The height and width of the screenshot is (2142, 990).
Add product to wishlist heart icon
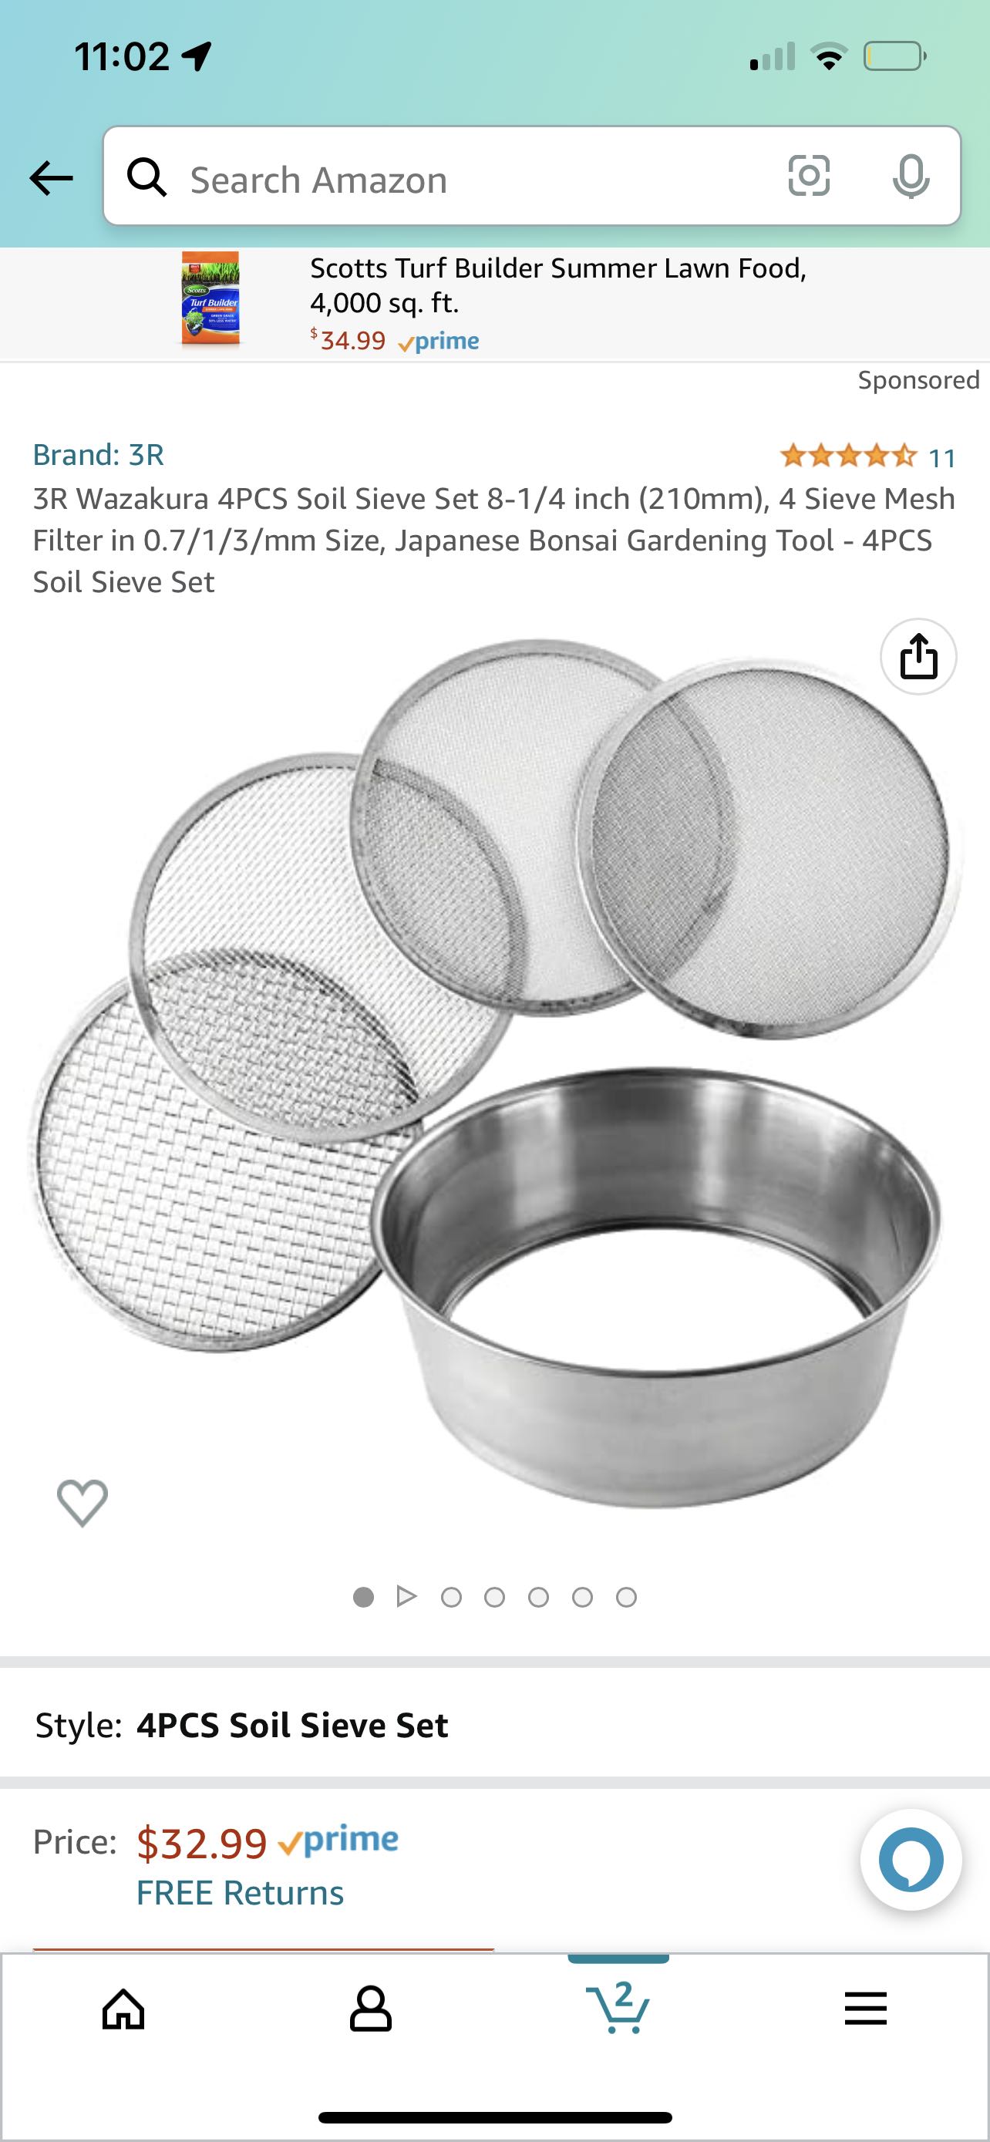tap(82, 1503)
